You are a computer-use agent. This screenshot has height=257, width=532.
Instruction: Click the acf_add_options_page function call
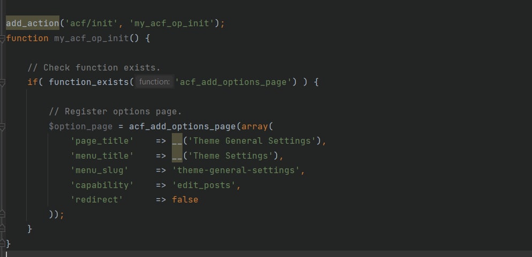click(x=182, y=126)
